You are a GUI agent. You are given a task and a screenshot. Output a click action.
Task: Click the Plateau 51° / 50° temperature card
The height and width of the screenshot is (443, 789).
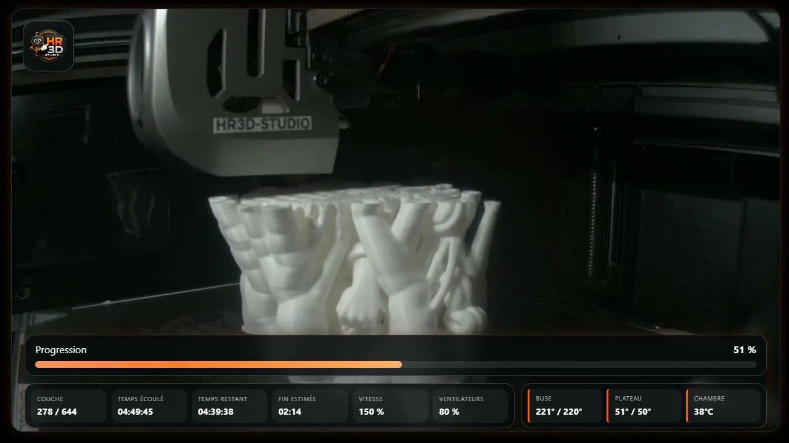[x=644, y=406]
